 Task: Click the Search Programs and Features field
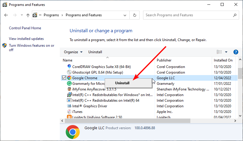tap(191, 15)
